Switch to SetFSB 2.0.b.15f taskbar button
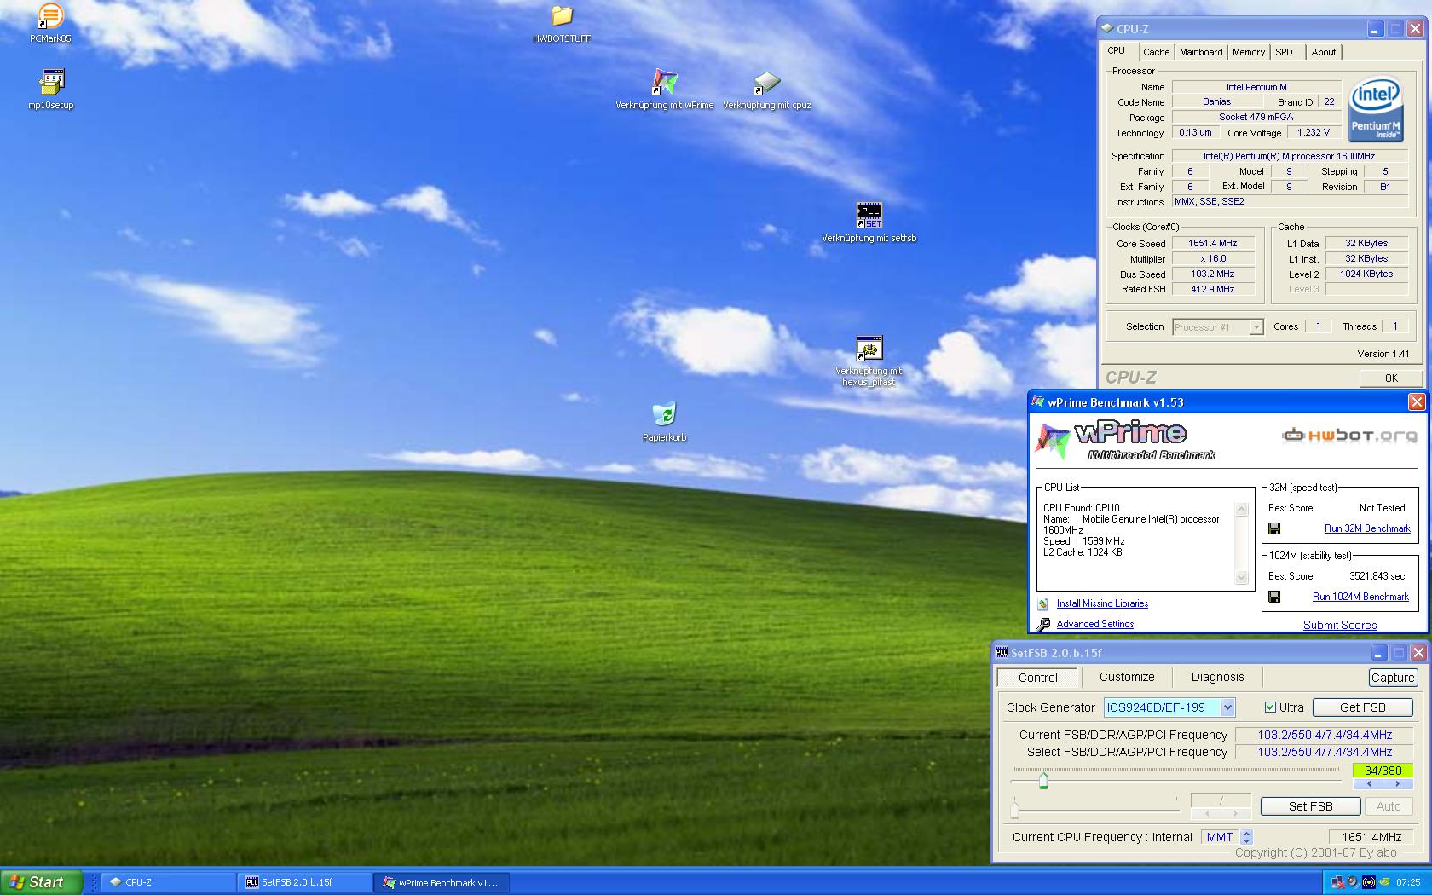The width and height of the screenshot is (1432, 895). pyautogui.click(x=305, y=882)
